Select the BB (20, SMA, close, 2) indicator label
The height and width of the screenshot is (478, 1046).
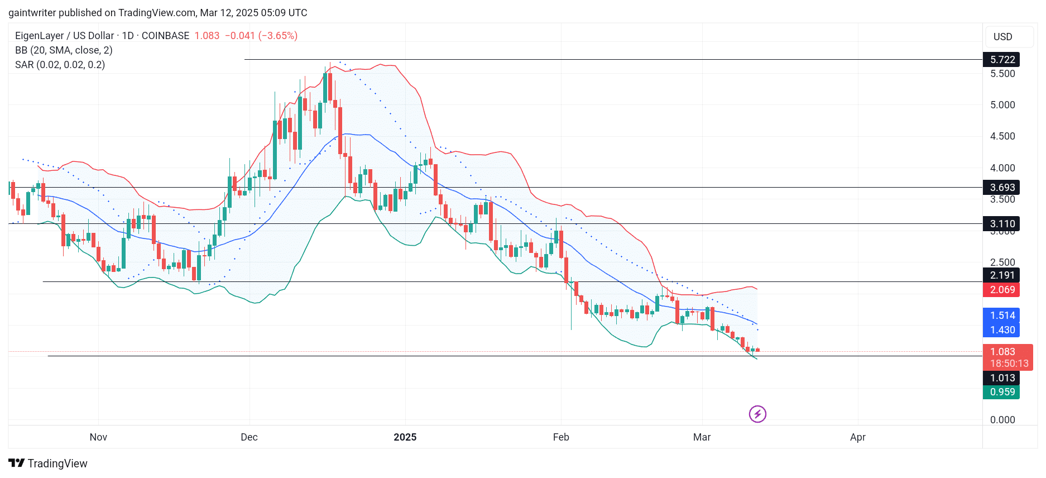(64, 50)
